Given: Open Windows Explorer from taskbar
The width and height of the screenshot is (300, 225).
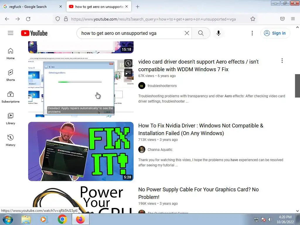Looking at the screenshot, I should (26, 219).
